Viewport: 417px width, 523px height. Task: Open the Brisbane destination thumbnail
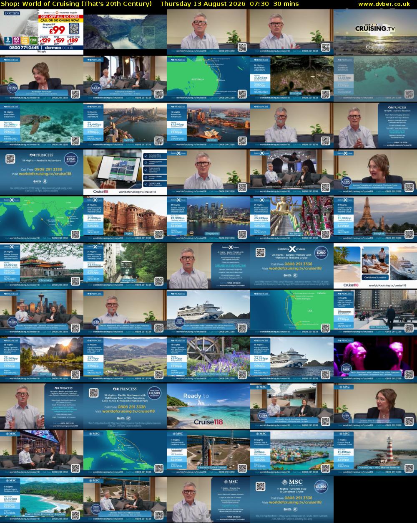click(292, 79)
